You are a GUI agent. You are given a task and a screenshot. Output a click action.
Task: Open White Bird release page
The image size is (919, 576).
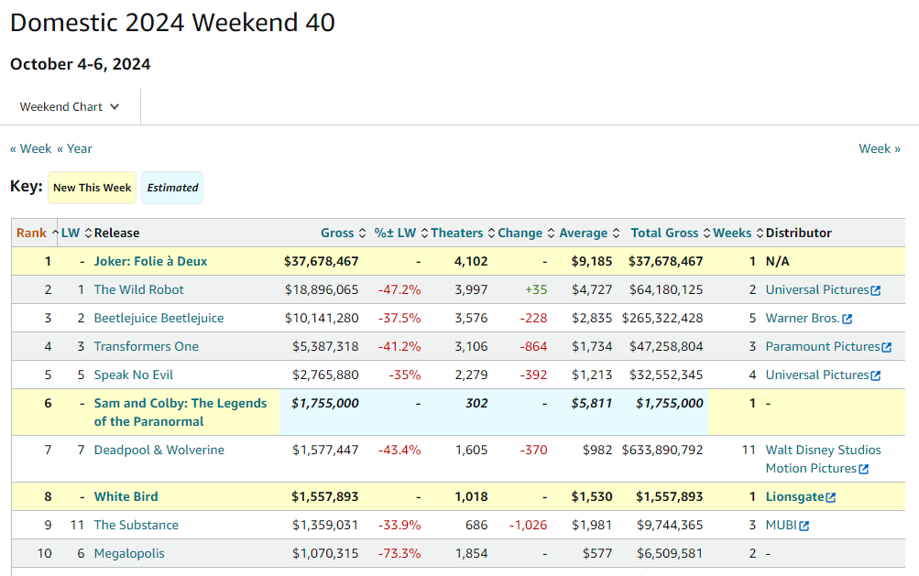coord(126,497)
